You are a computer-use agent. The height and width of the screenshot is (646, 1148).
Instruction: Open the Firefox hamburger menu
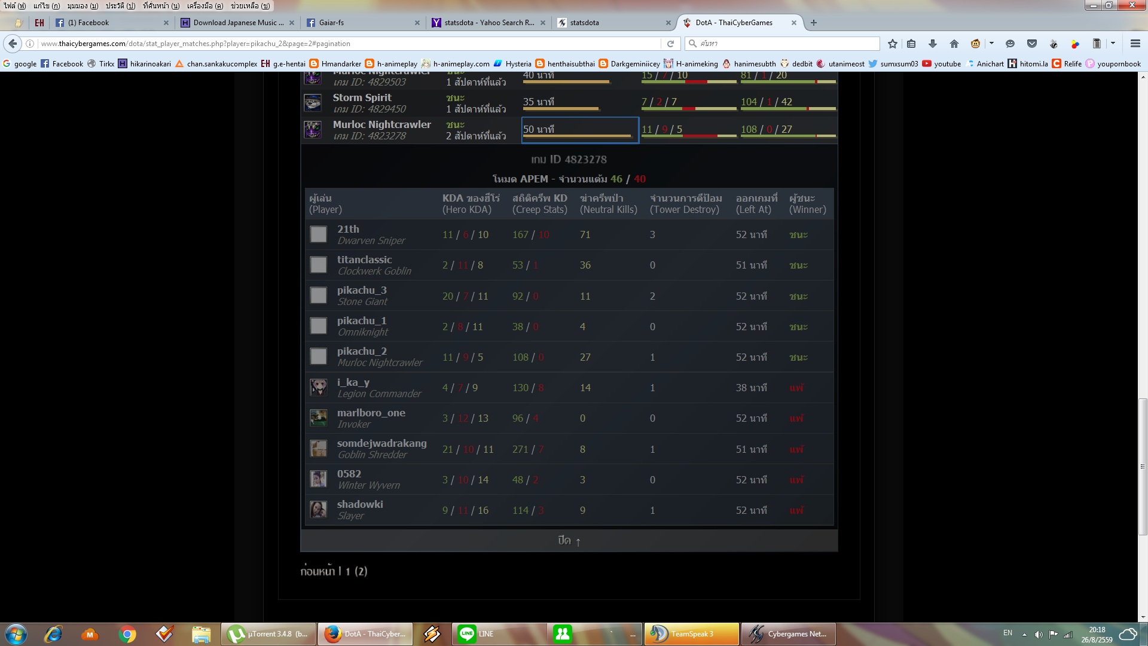click(1135, 44)
